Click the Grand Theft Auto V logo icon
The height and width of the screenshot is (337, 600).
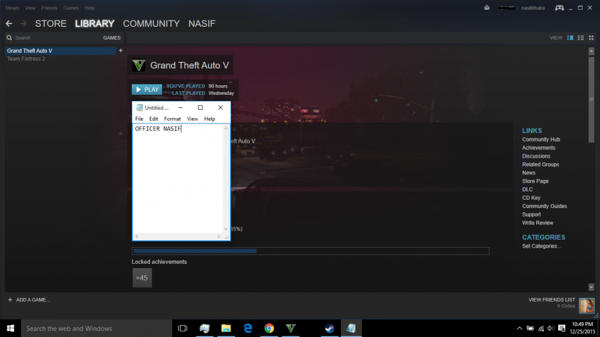[x=139, y=65]
